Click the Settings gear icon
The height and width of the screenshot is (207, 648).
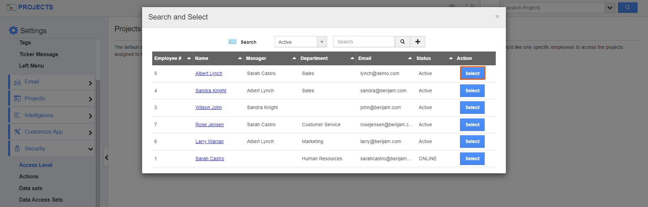click(13, 31)
